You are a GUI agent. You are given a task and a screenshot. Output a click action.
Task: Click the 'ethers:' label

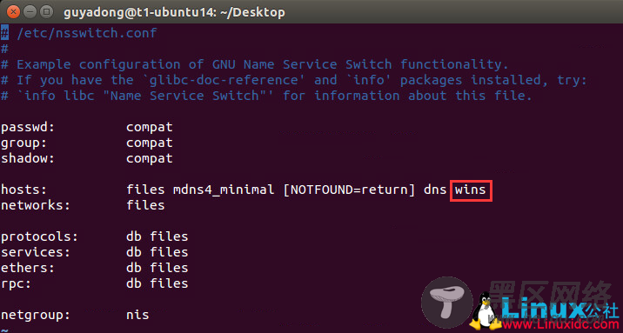(x=28, y=268)
